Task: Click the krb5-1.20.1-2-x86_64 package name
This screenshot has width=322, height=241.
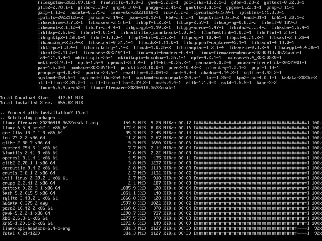Action: (28, 223)
